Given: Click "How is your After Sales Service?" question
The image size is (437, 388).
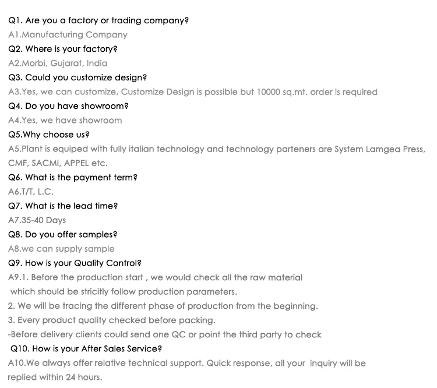Looking at the screenshot, I should 86,348.
